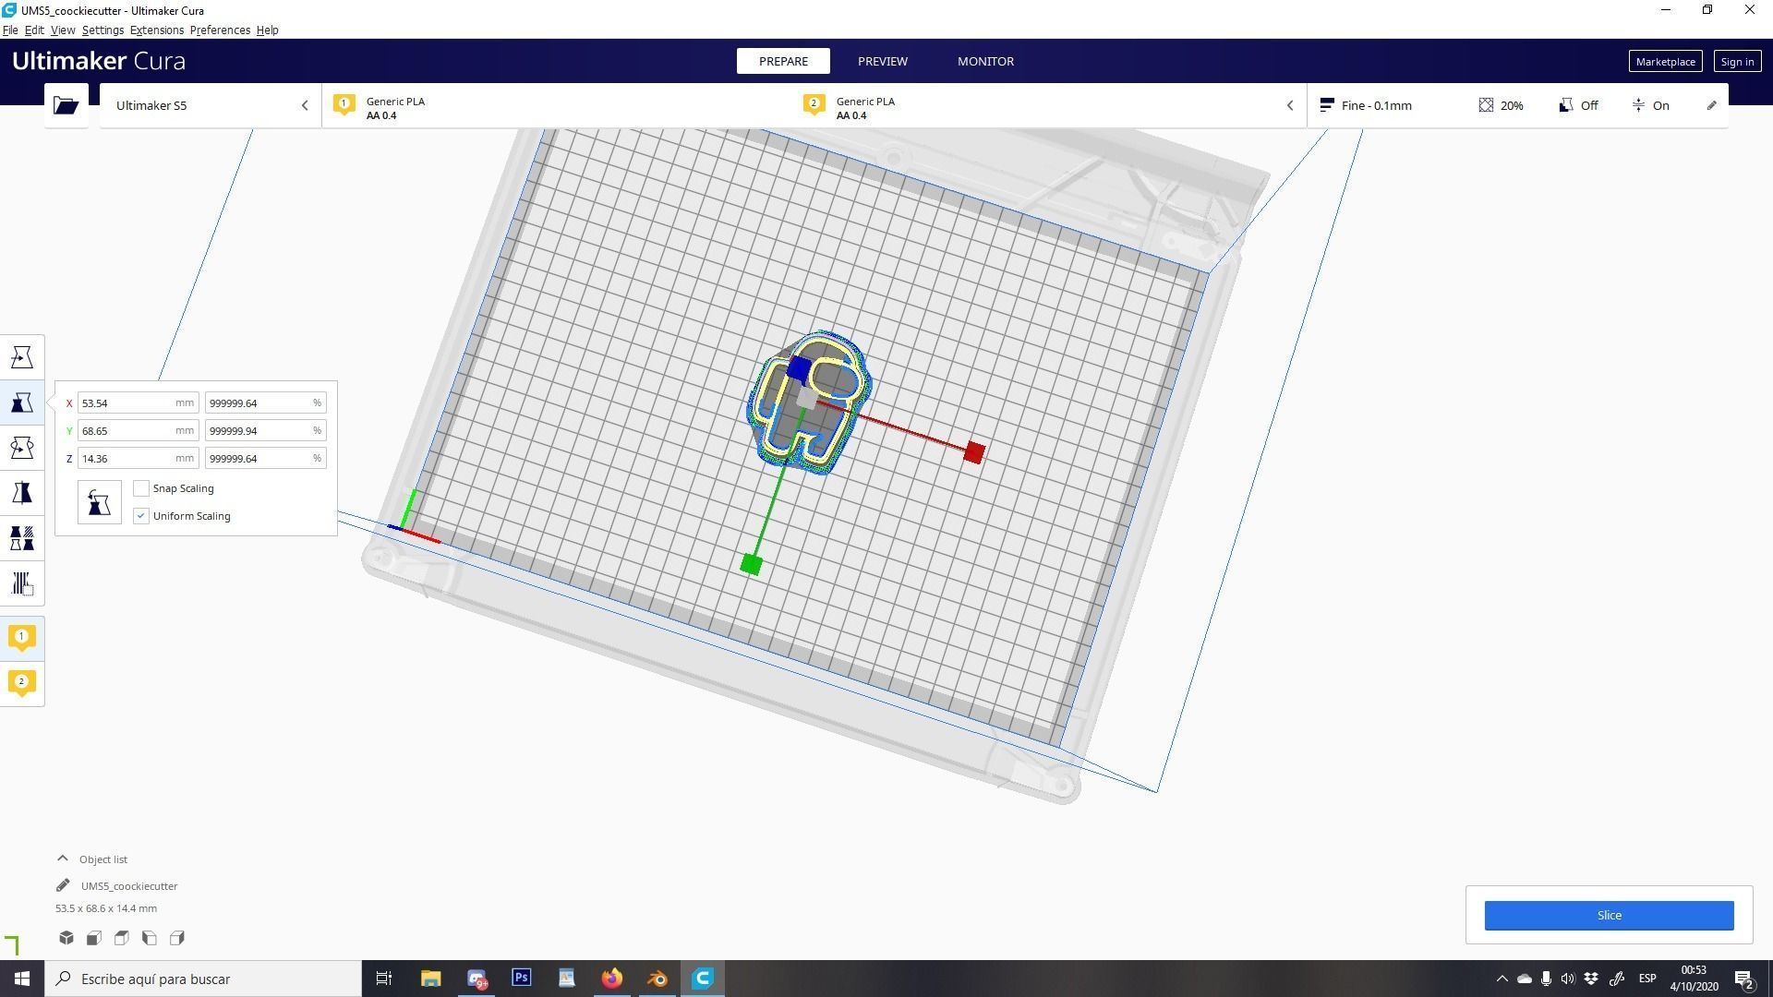Select extruder 1 in left toolbar

(x=22, y=638)
